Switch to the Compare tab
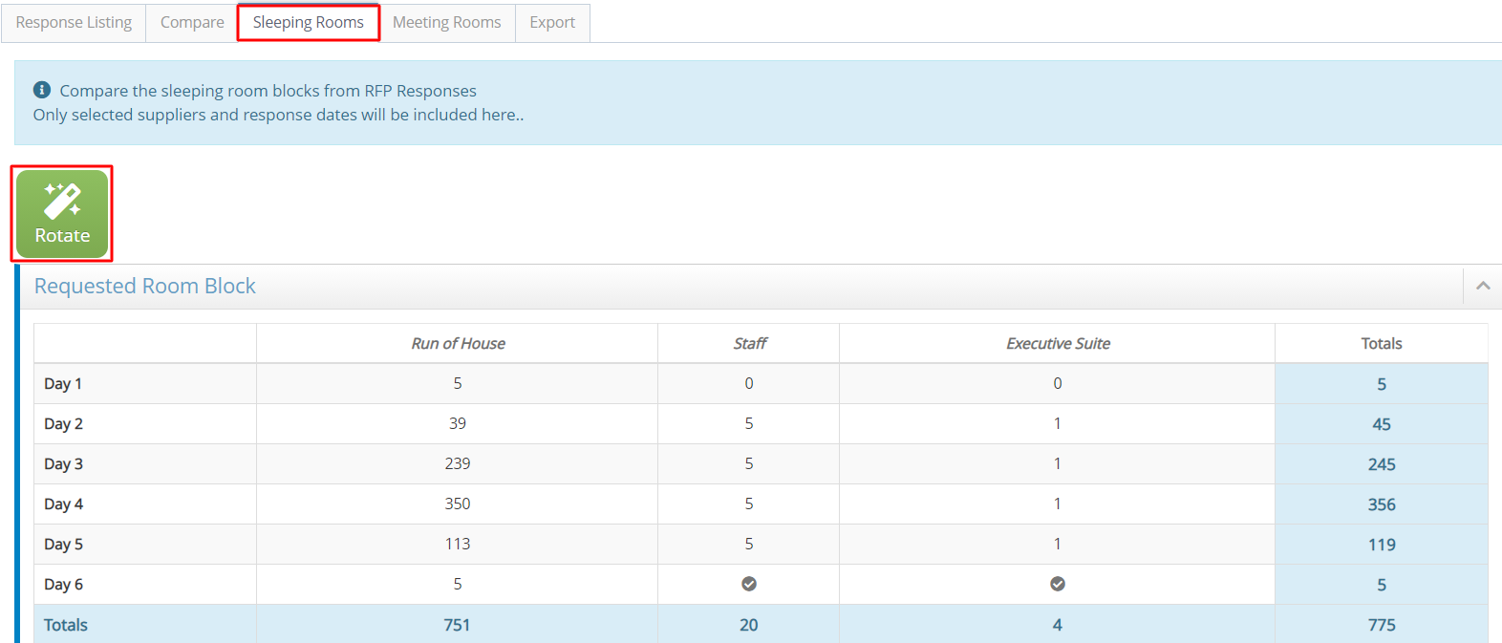The image size is (1502, 643). [192, 22]
